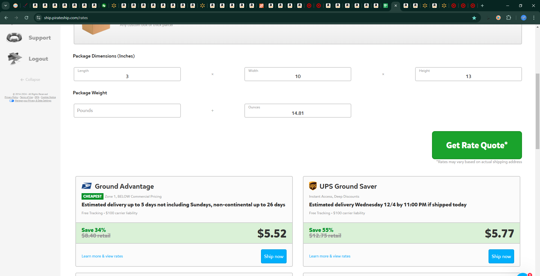Open the Terms of Use link

(26, 97)
